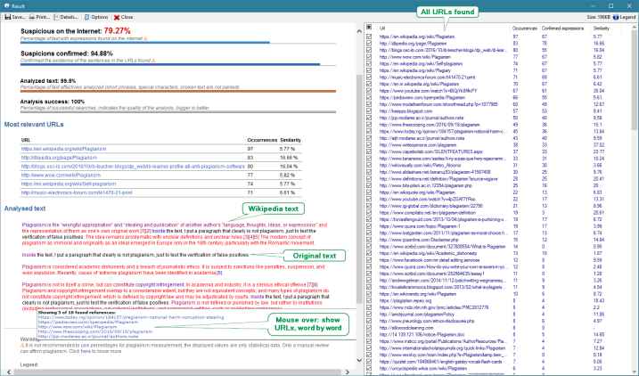Sort URL list by Similarity column
Image resolution: width=639 pixels, height=376 pixels.
[x=602, y=29]
